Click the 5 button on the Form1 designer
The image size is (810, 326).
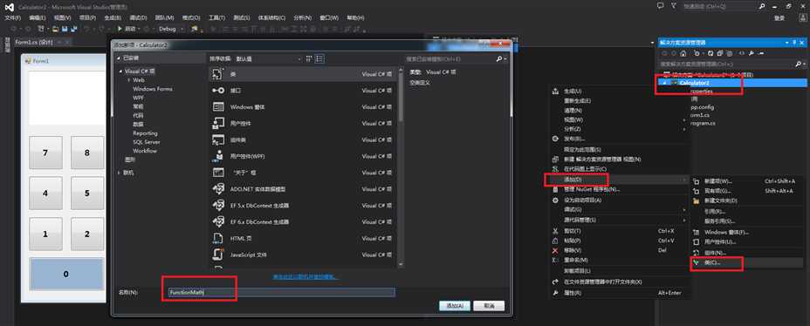(86, 194)
